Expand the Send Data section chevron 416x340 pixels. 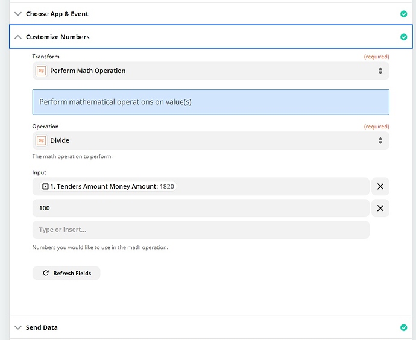click(x=18, y=327)
